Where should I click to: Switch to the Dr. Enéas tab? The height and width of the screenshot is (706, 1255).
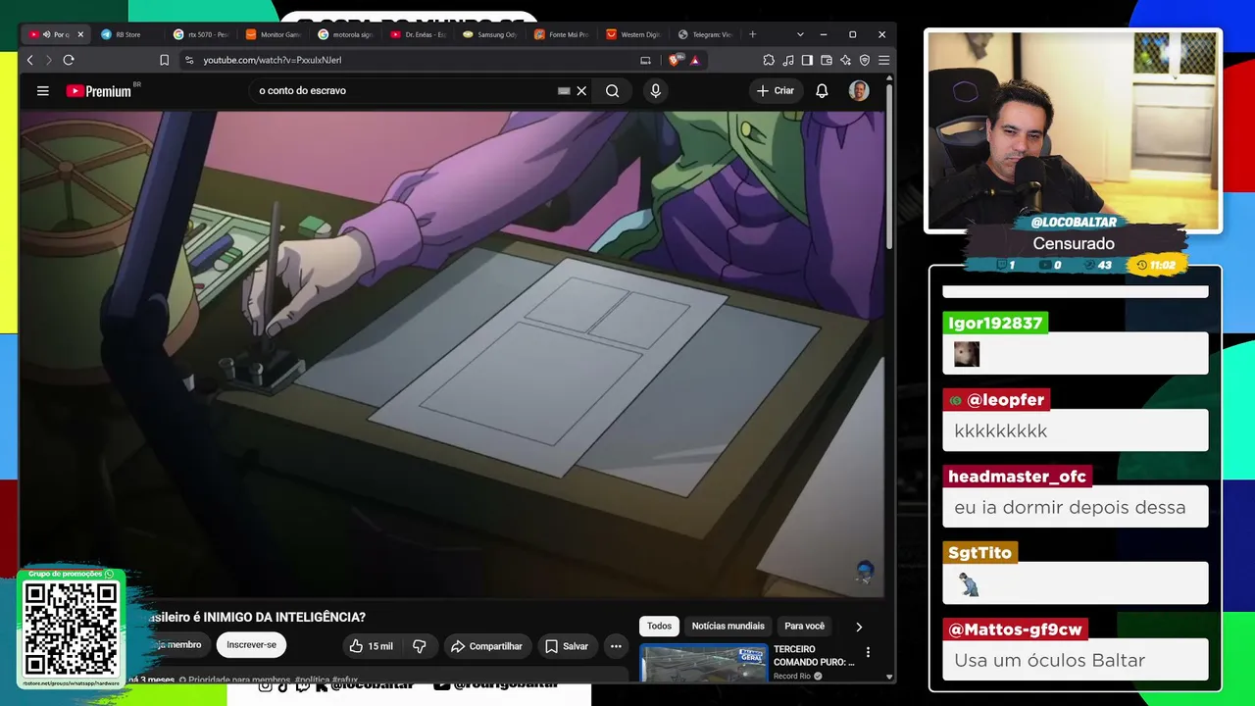coord(418,34)
